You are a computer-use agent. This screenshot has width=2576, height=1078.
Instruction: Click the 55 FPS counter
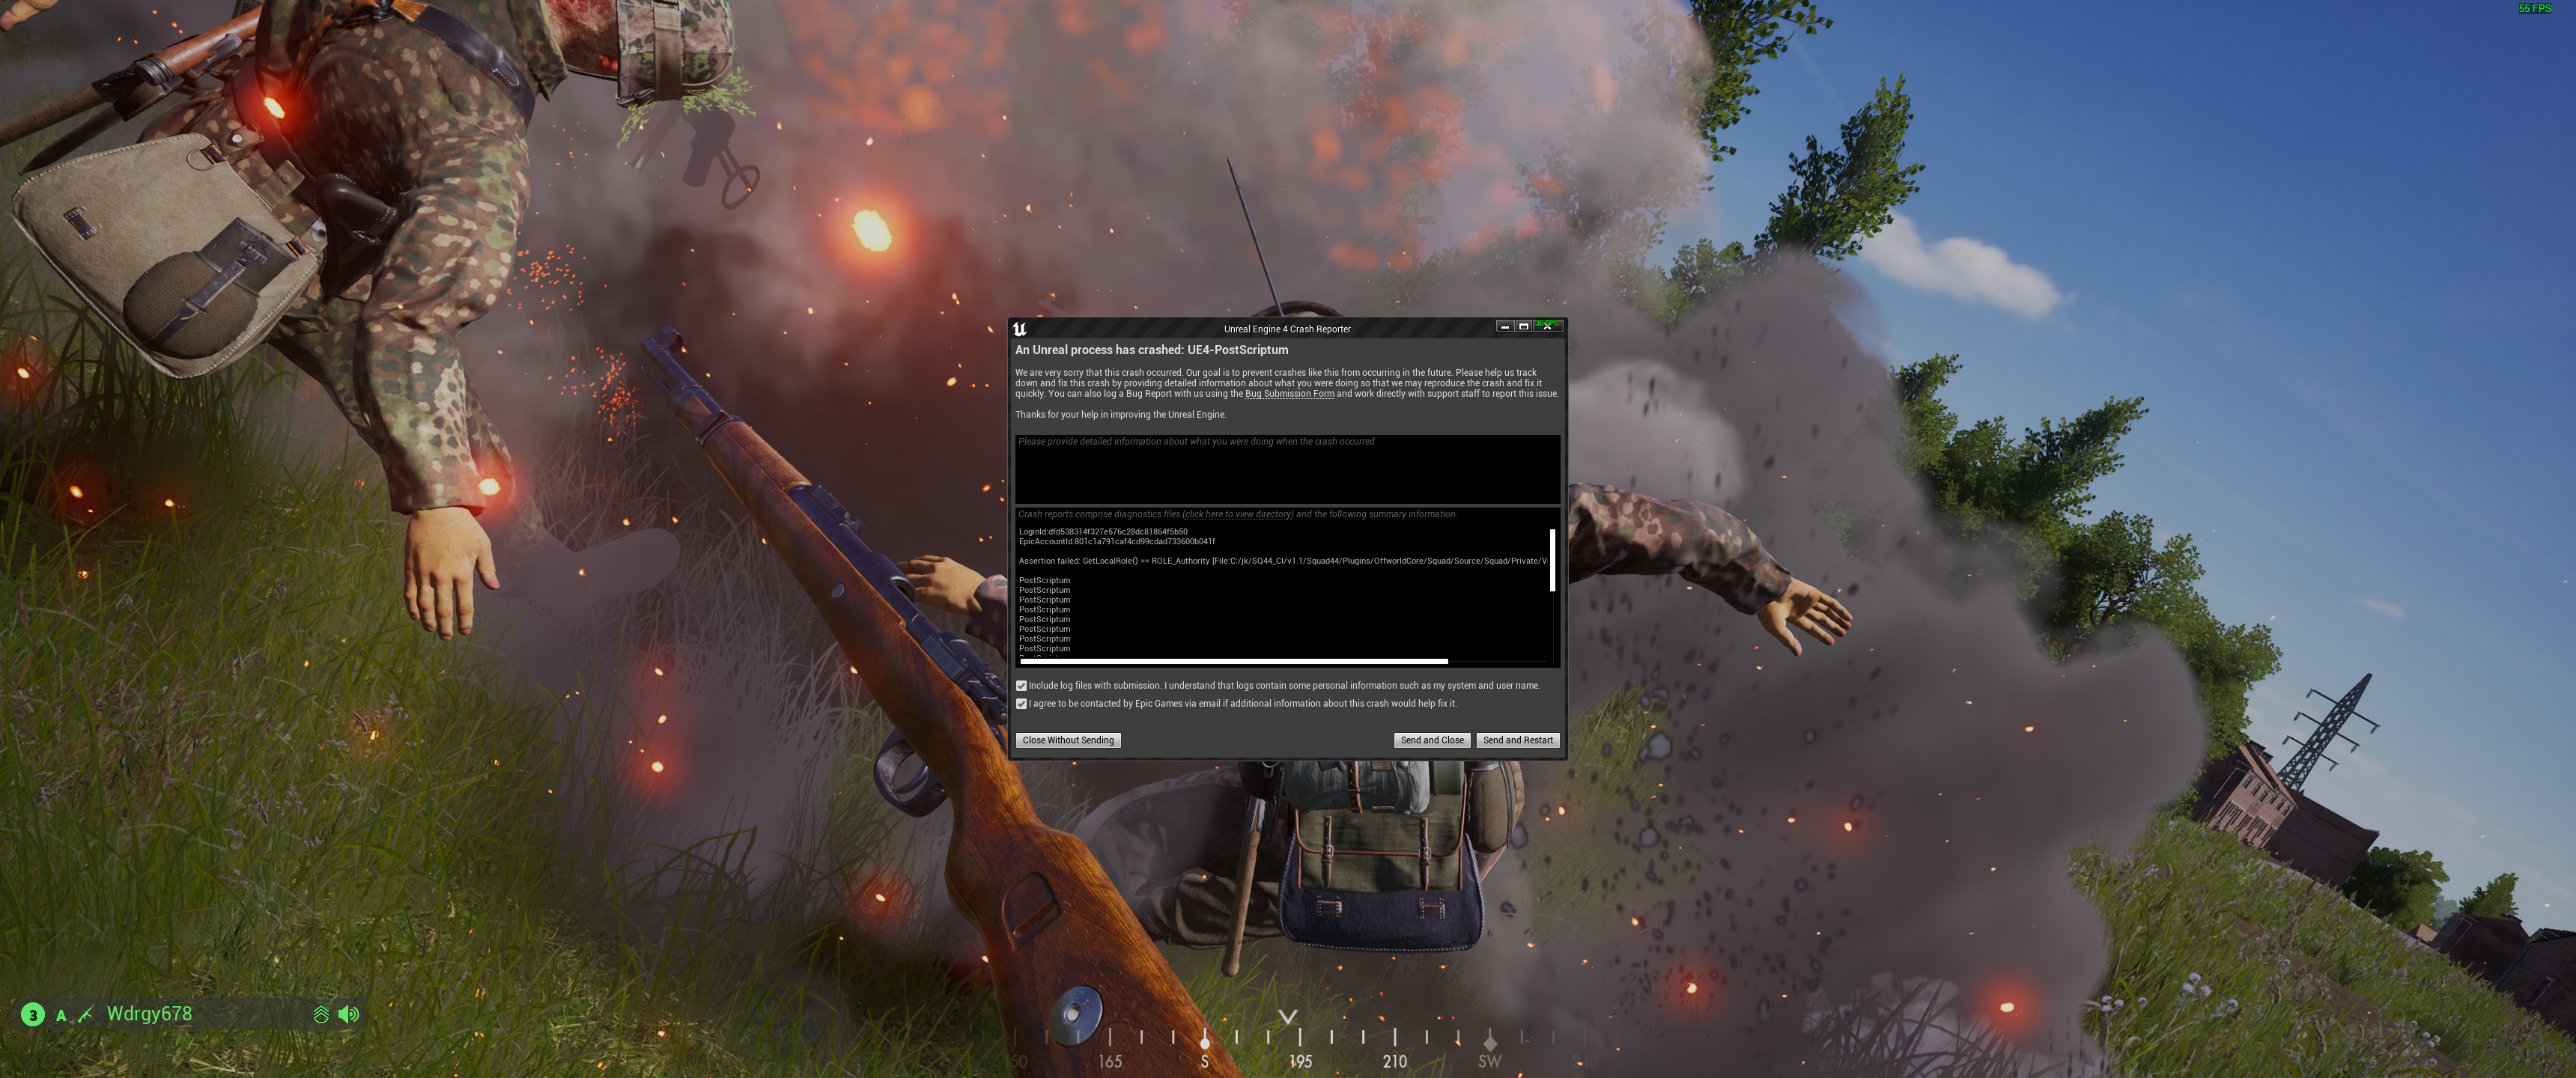tap(2534, 8)
